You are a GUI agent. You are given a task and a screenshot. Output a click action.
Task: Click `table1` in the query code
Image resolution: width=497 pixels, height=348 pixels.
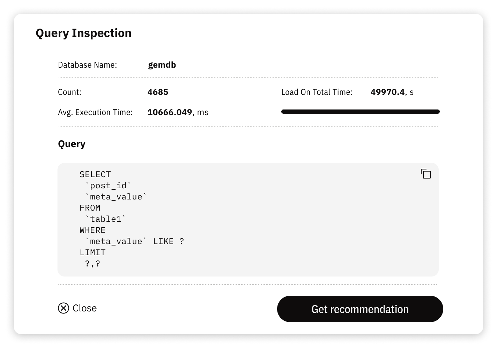(105, 219)
